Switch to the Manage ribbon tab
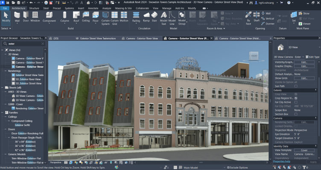This screenshot has height=170, width=321. pos(167,8)
